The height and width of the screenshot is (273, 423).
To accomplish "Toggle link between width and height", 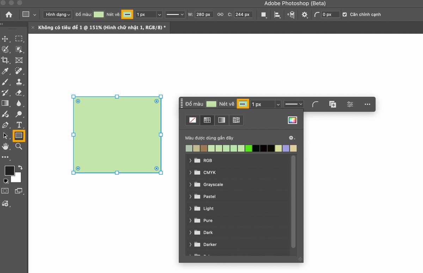I will (x=220, y=14).
